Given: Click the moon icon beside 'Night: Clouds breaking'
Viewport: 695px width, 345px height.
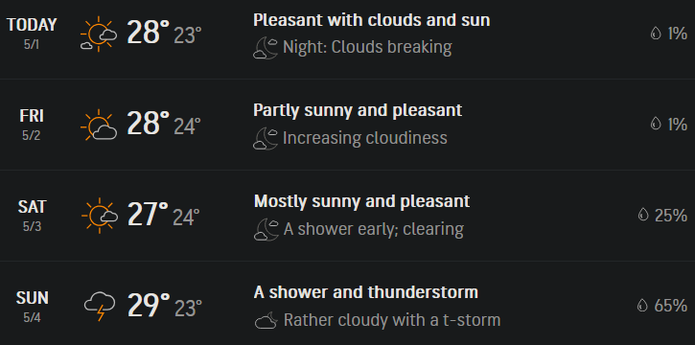Looking at the screenshot, I should click(x=266, y=48).
